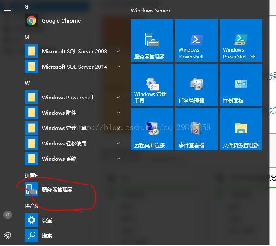Open the 事件查看器 tile

pos(196,129)
